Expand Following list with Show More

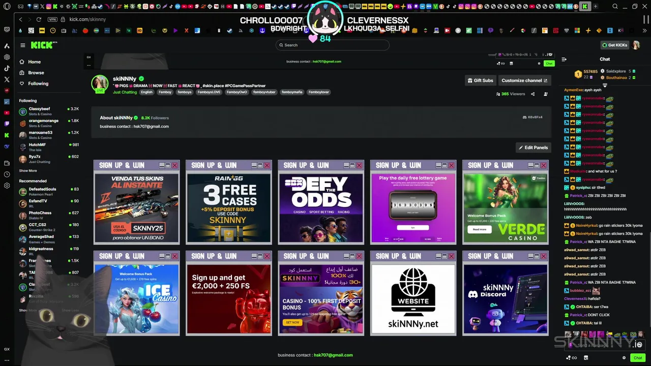tap(28, 171)
